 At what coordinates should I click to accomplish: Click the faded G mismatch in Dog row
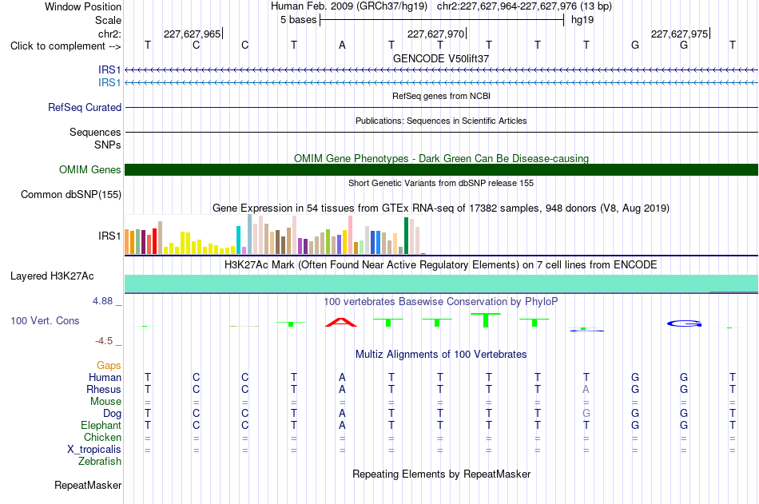click(x=586, y=414)
